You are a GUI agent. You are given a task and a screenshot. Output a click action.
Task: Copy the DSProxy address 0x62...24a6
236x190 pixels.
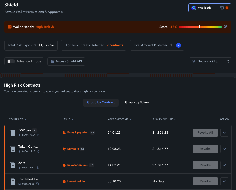38,135
